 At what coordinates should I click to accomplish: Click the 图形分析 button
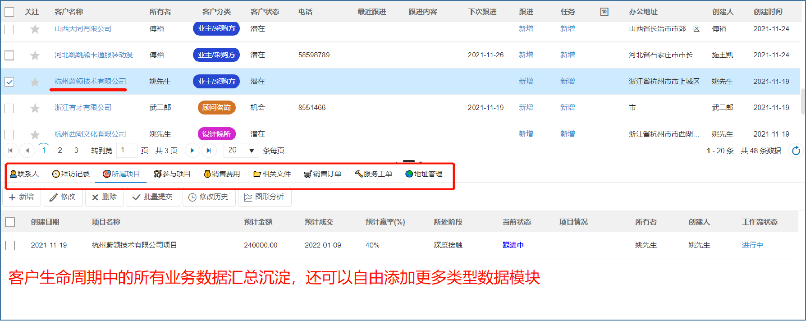coord(264,197)
